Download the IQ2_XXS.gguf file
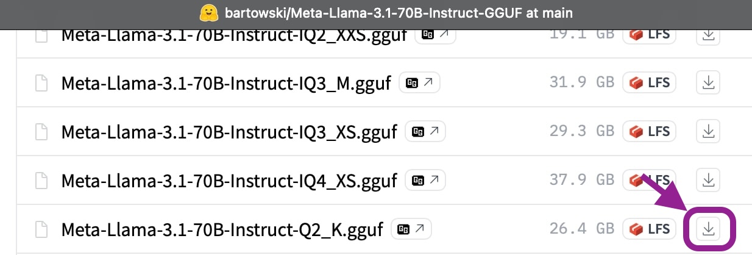 pyautogui.click(x=708, y=35)
